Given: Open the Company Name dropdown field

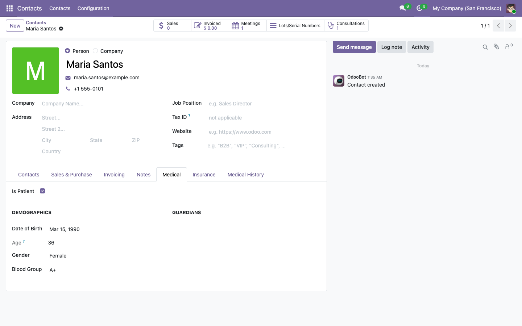Looking at the screenshot, I should click(x=100, y=104).
